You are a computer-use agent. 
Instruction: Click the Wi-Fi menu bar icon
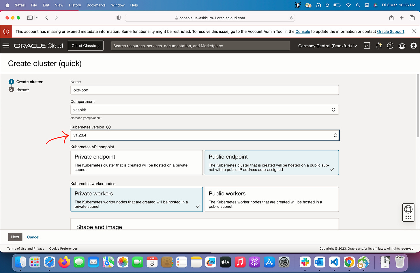[x=348, y=5]
